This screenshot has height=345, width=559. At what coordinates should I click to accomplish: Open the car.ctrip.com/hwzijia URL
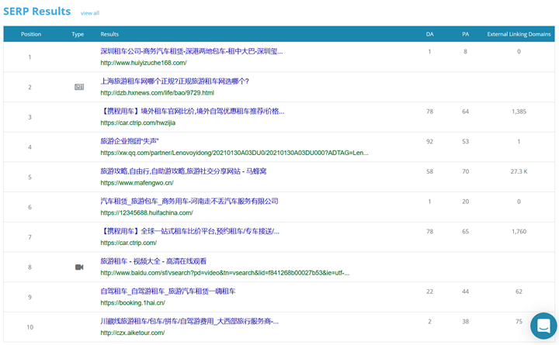click(137, 122)
